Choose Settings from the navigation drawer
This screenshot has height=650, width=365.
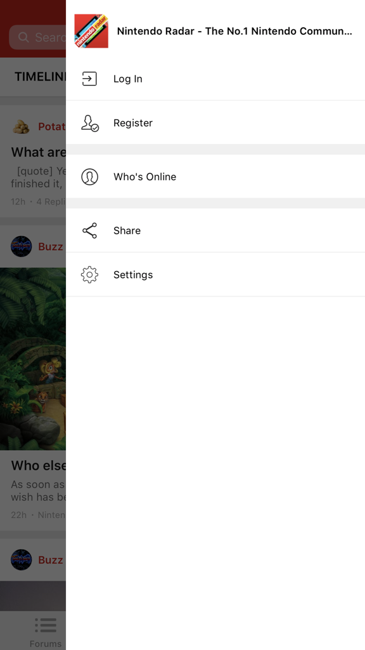(133, 274)
